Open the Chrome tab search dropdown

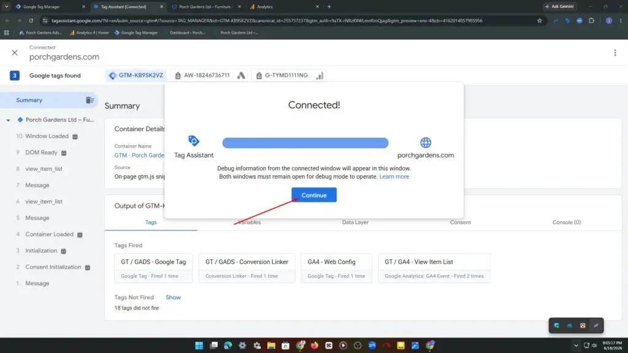point(6,6)
